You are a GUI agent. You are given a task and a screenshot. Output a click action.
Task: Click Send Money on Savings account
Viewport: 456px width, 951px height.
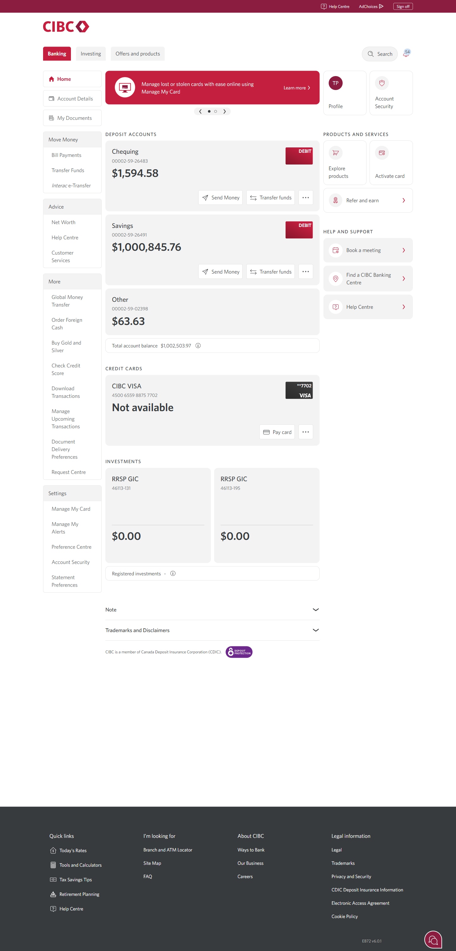click(220, 272)
